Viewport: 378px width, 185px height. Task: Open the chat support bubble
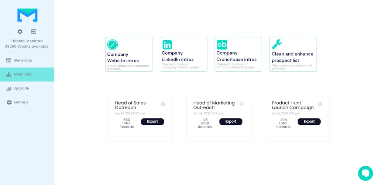coord(365,173)
